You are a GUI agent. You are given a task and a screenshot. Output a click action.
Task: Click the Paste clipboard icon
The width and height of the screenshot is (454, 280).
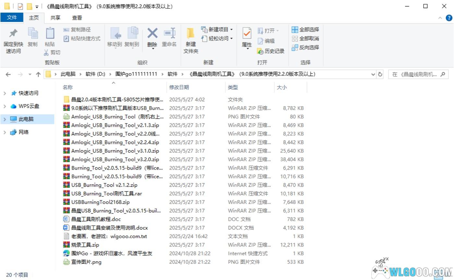(50, 34)
